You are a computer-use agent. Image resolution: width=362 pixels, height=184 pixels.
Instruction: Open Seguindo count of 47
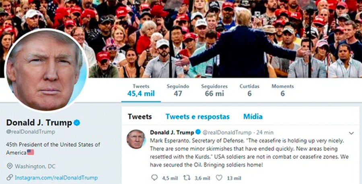178,90
